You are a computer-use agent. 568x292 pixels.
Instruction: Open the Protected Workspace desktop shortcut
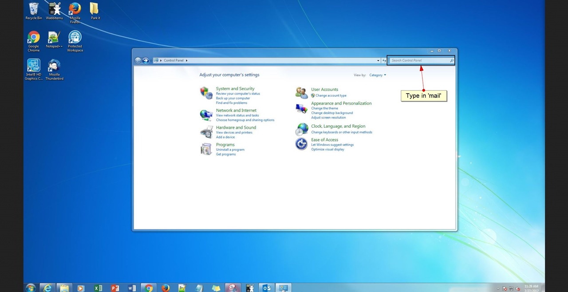point(75,42)
